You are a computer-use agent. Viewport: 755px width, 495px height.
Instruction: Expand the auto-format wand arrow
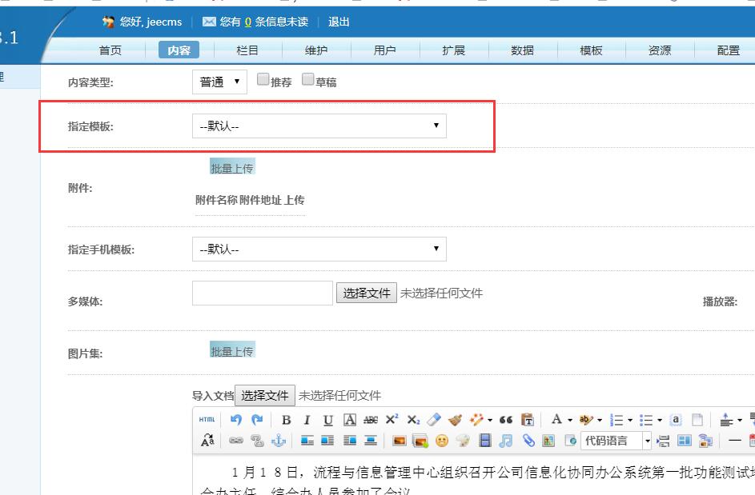point(490,421)
